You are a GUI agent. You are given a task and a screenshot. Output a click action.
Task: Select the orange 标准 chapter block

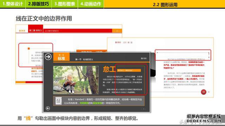point(62,57)
